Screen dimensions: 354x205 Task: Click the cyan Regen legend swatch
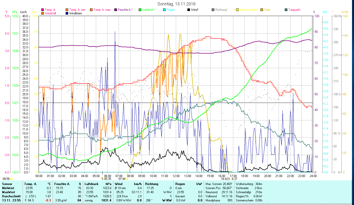pyautogui.click(x=164, y=10)
